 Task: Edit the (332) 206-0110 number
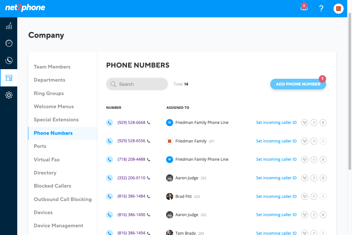pos(314,178)
